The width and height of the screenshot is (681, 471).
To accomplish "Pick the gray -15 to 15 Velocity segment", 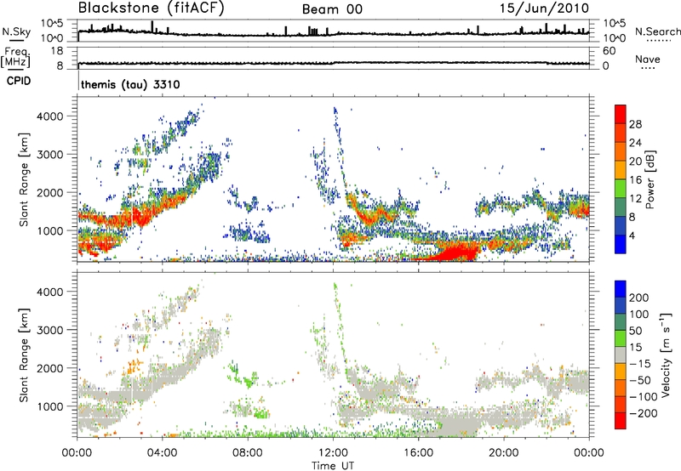I will coord(621,355).
